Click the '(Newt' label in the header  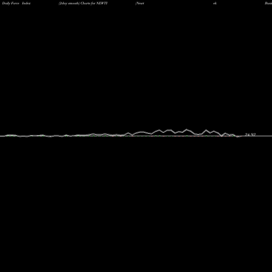click(140, 3)
